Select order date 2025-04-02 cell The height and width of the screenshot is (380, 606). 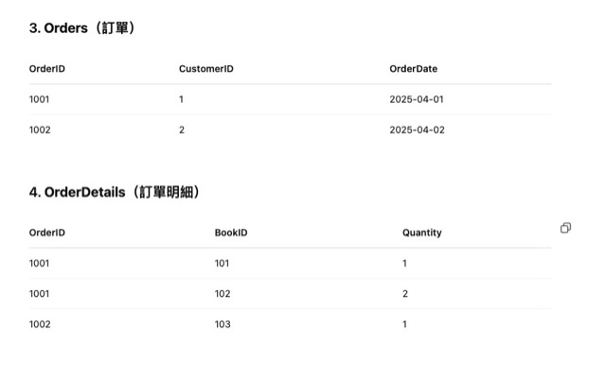(x=417, y=130)
